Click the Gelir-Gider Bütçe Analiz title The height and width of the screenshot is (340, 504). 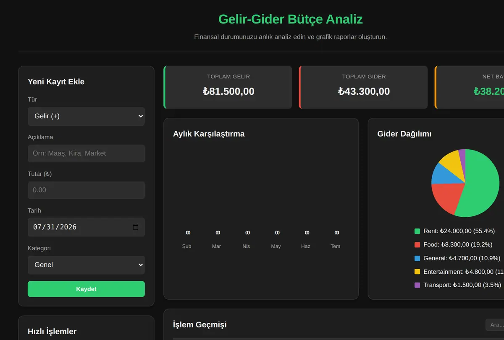click(x=291, y=19)
